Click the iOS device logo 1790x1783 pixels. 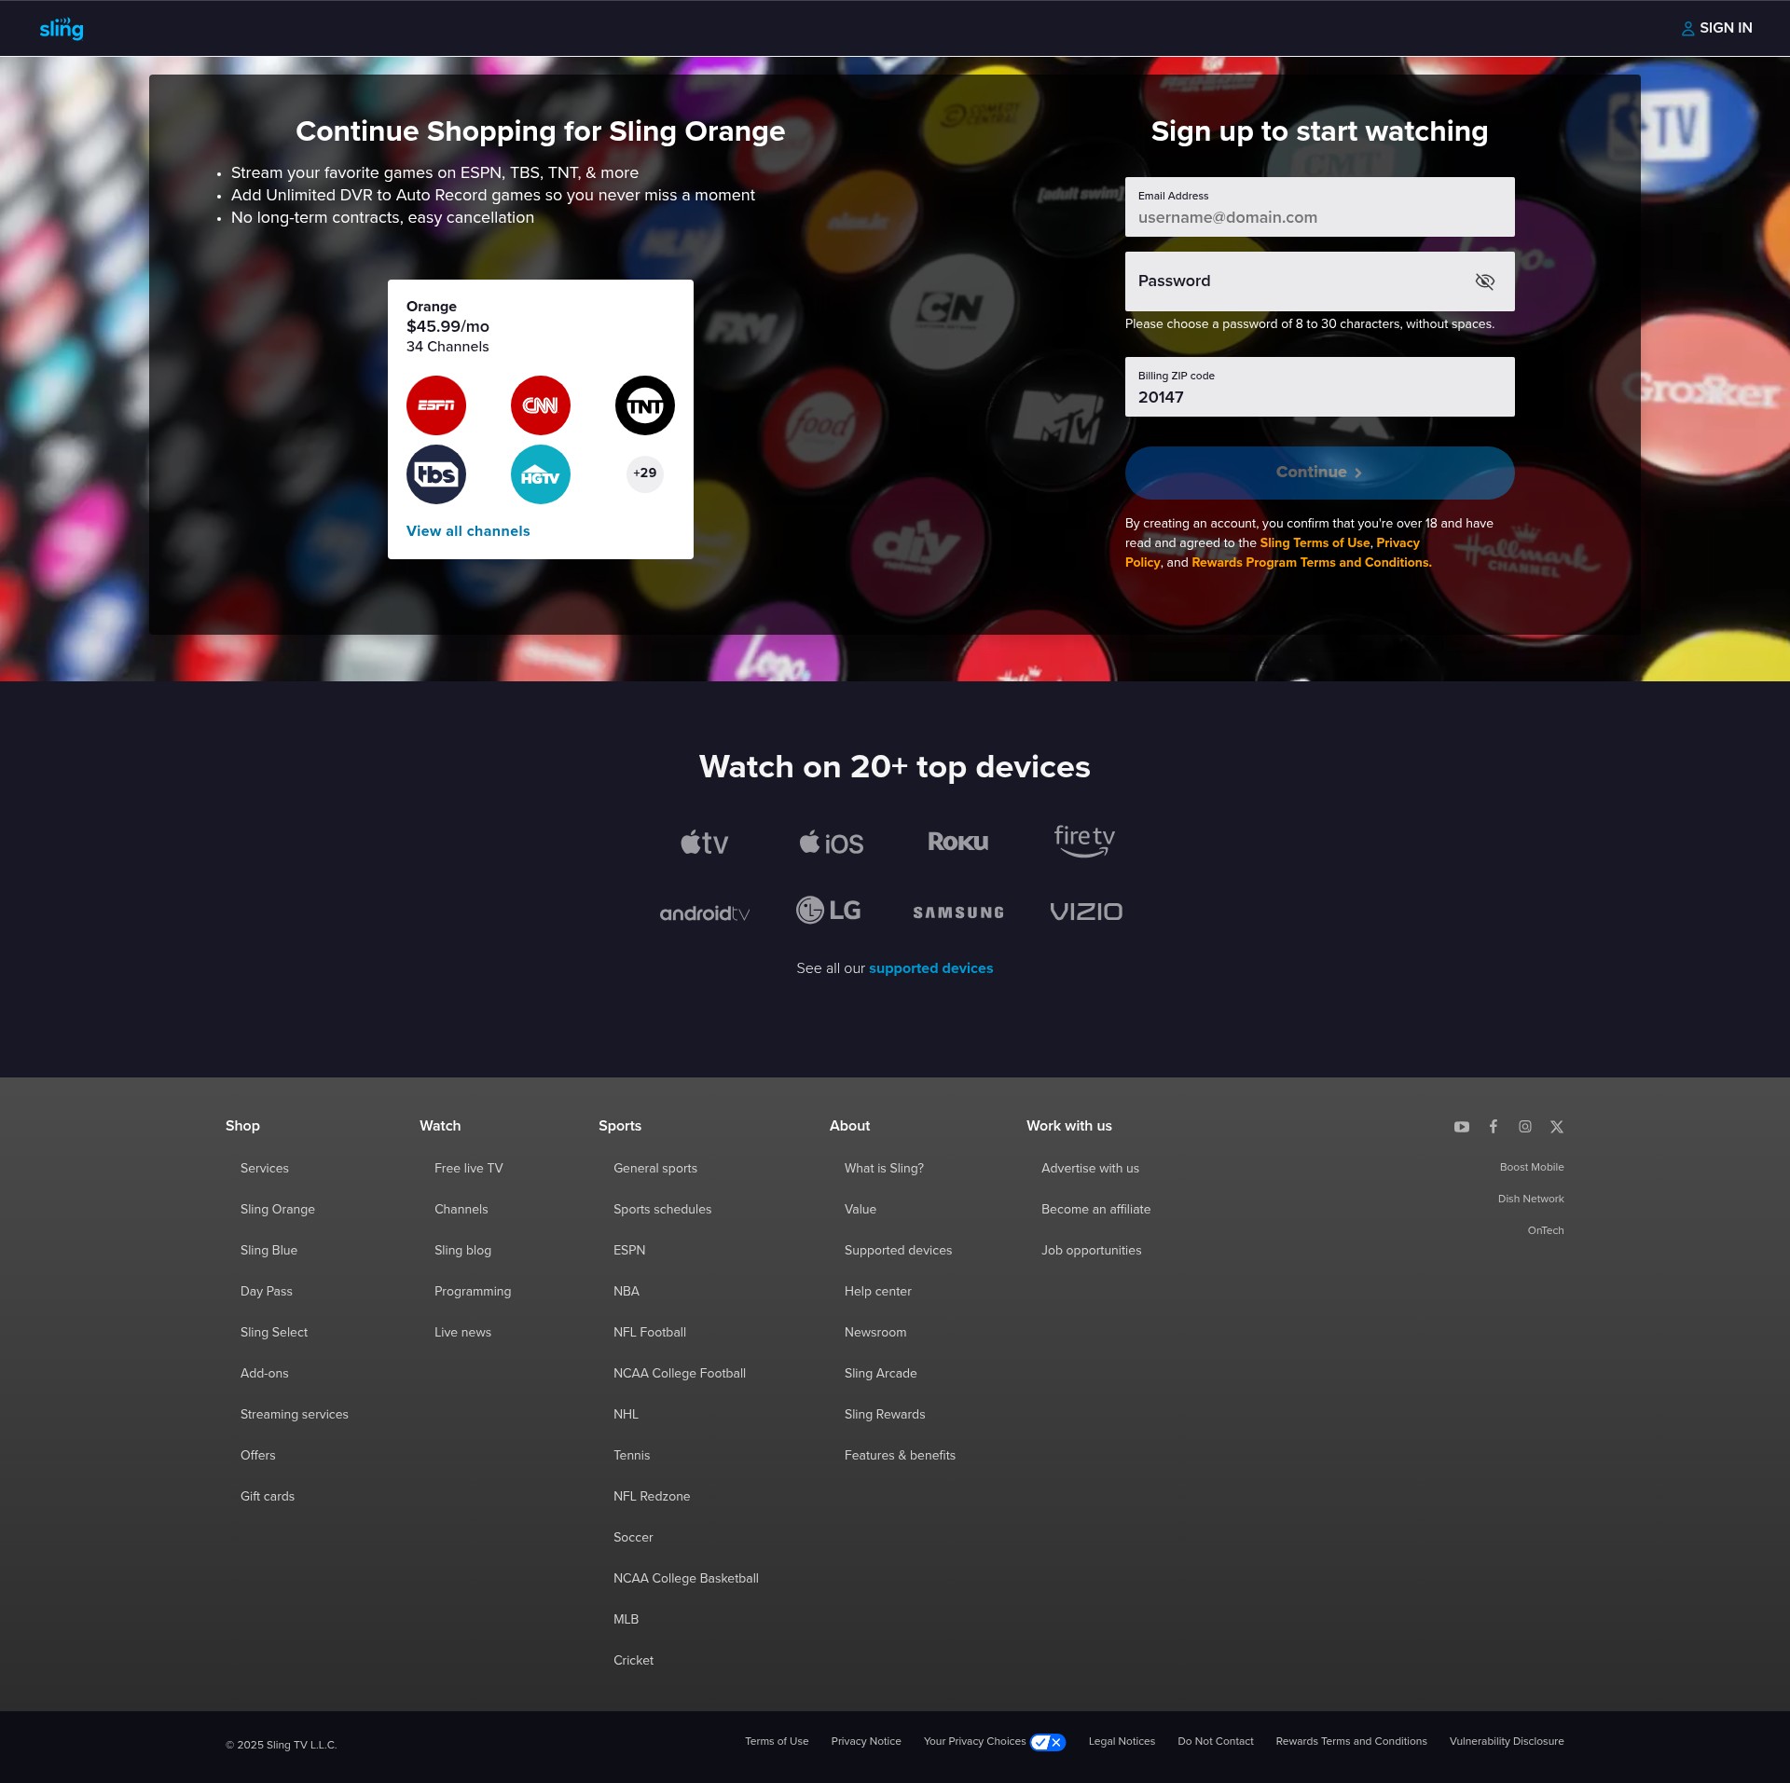pos(832,843)
